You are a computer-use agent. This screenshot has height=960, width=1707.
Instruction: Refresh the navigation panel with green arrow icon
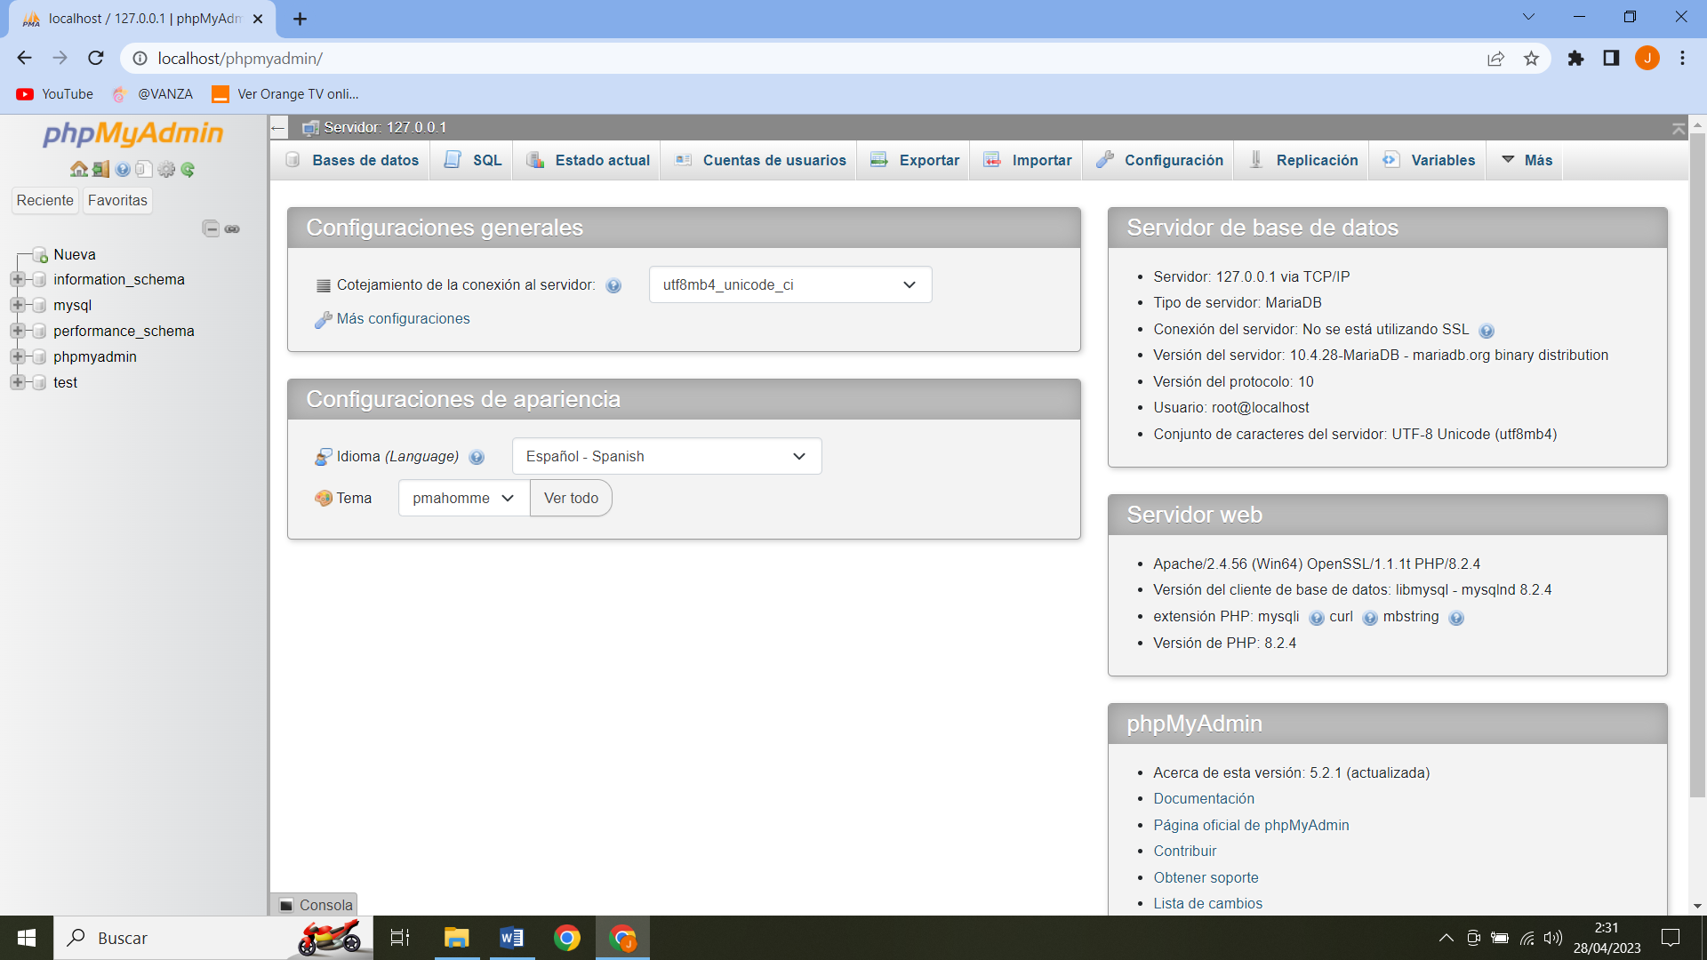[x=188, y=169]
